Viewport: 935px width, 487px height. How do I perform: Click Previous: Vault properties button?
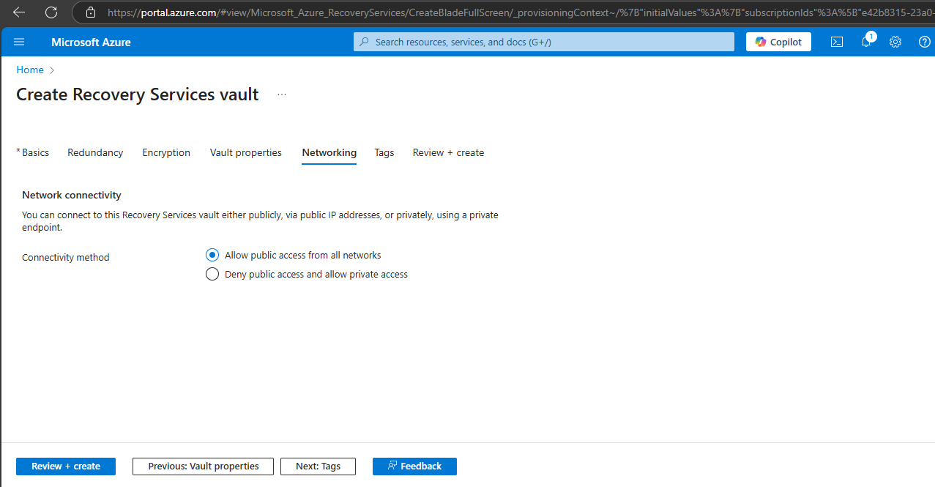coord(203,466)
